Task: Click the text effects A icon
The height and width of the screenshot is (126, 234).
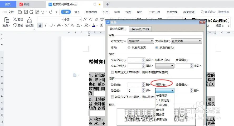Action: (78, 25)
